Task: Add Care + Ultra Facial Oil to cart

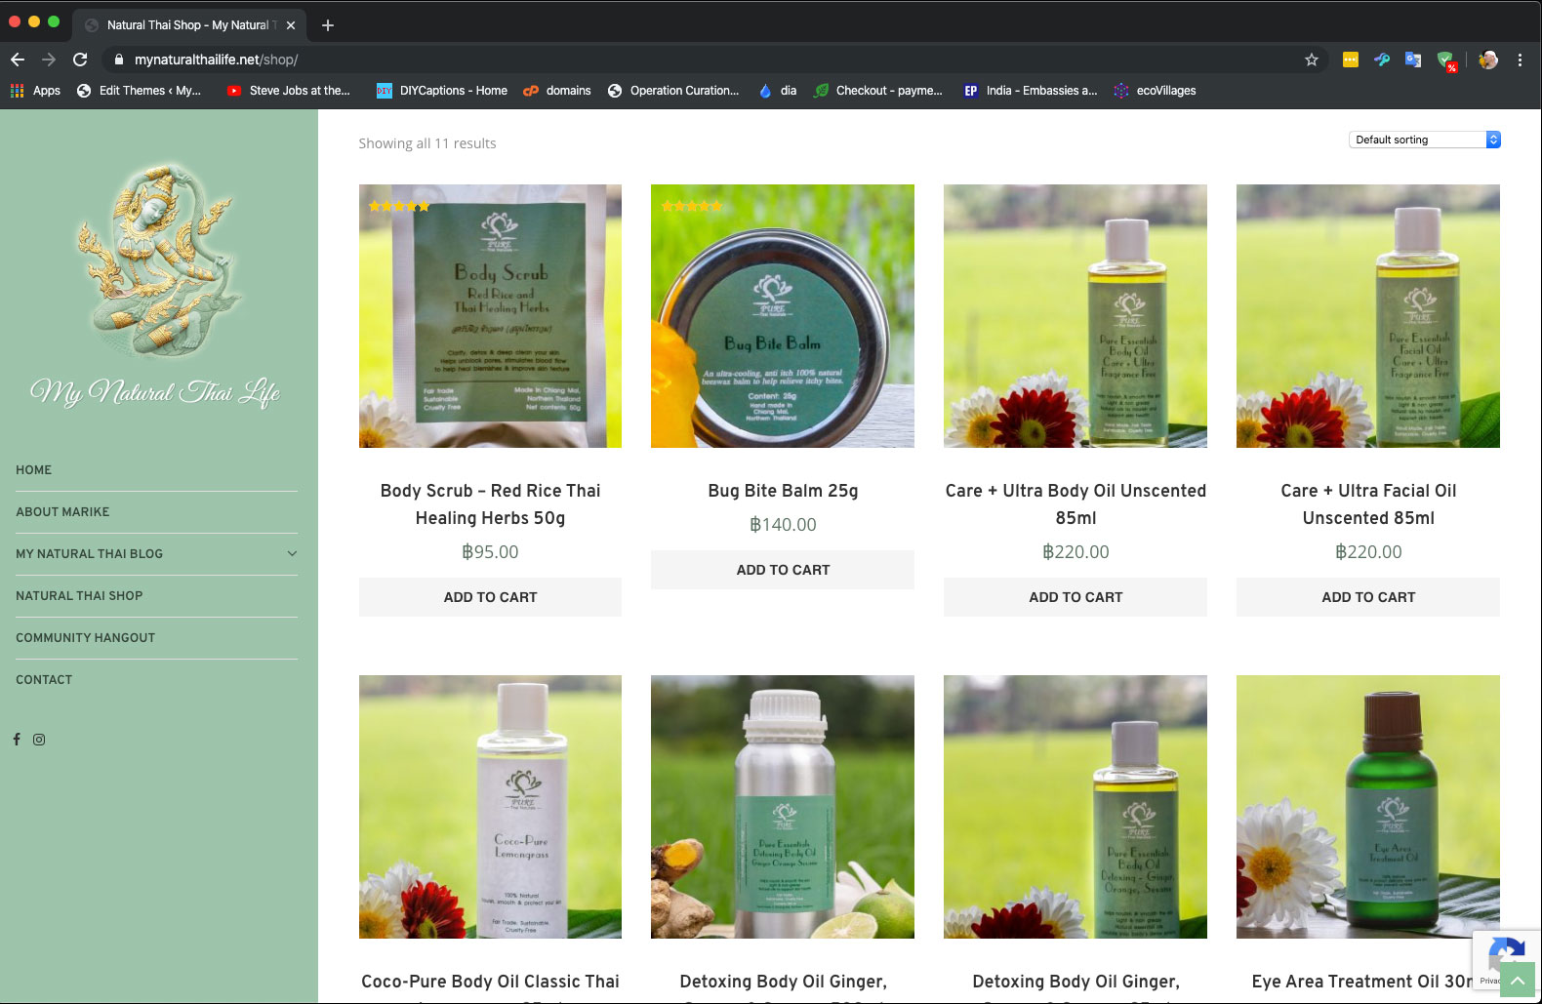Action: pyautogui.click(x=1368, y=597)
